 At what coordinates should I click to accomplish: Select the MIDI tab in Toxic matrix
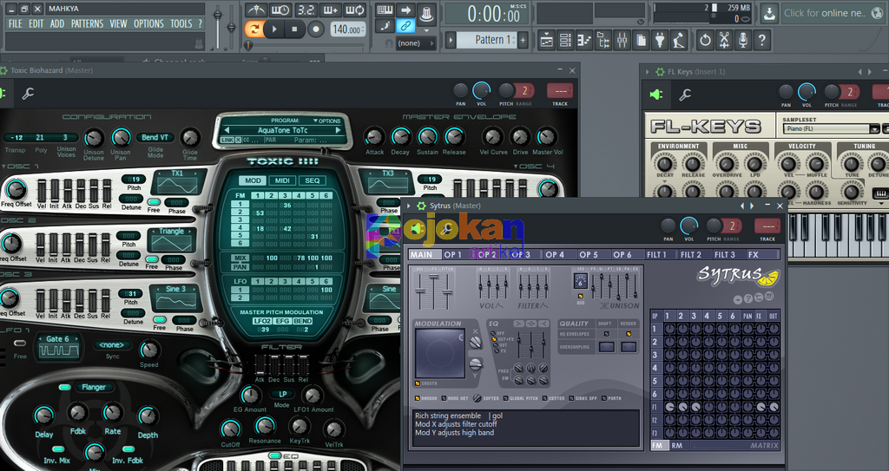(x=282, y=180)
